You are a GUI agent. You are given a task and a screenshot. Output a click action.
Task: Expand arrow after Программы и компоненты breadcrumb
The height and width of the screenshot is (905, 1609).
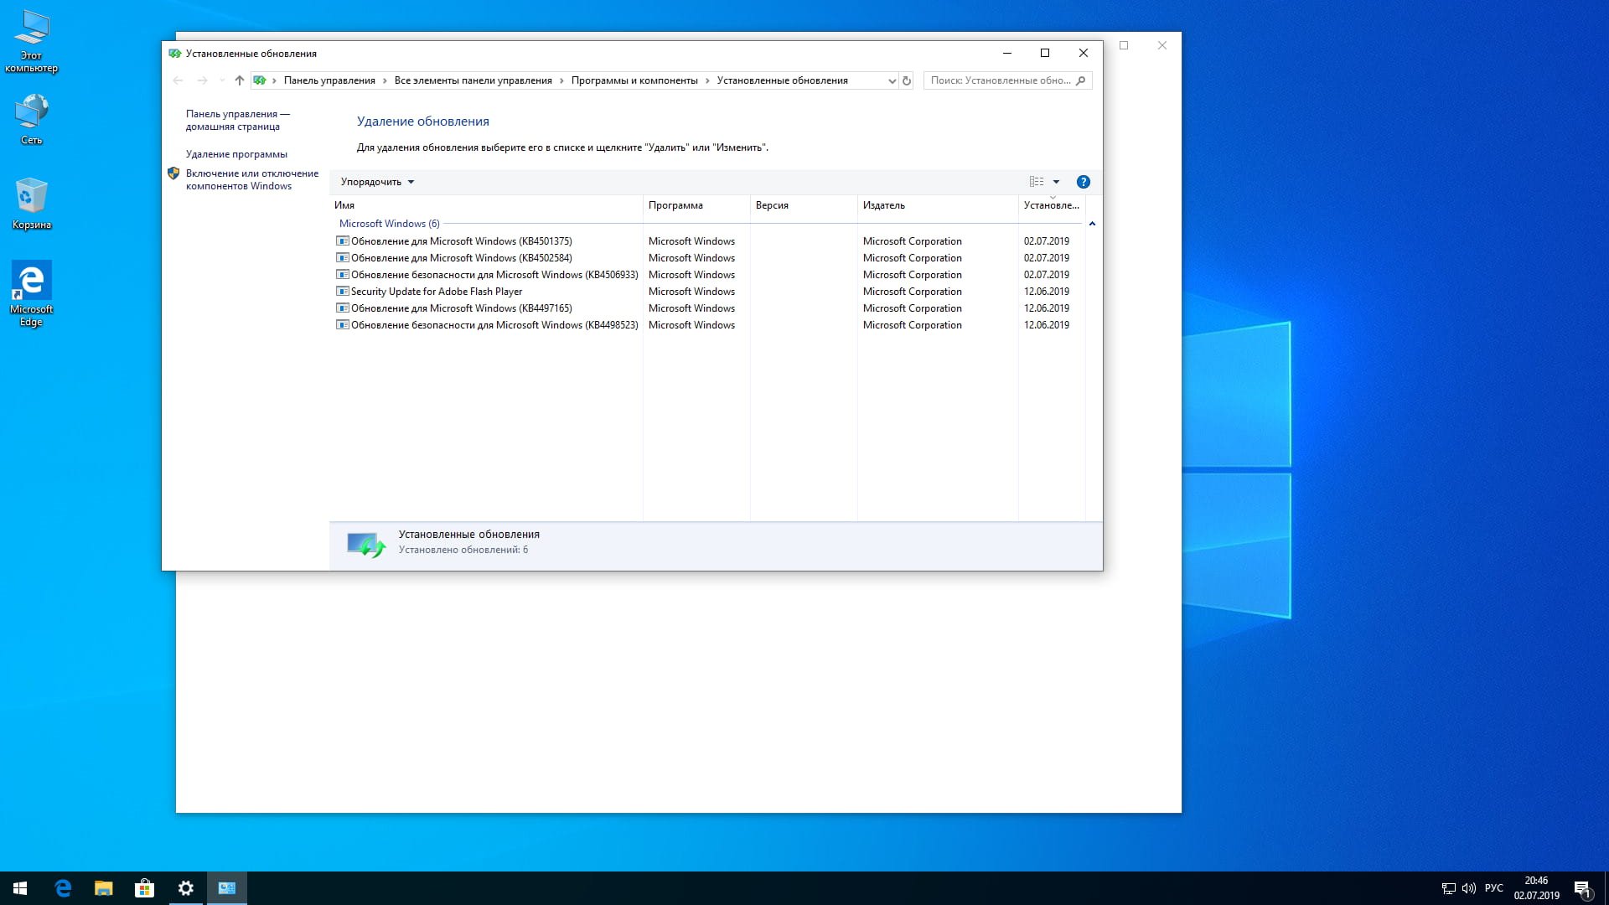pos(707,80)
